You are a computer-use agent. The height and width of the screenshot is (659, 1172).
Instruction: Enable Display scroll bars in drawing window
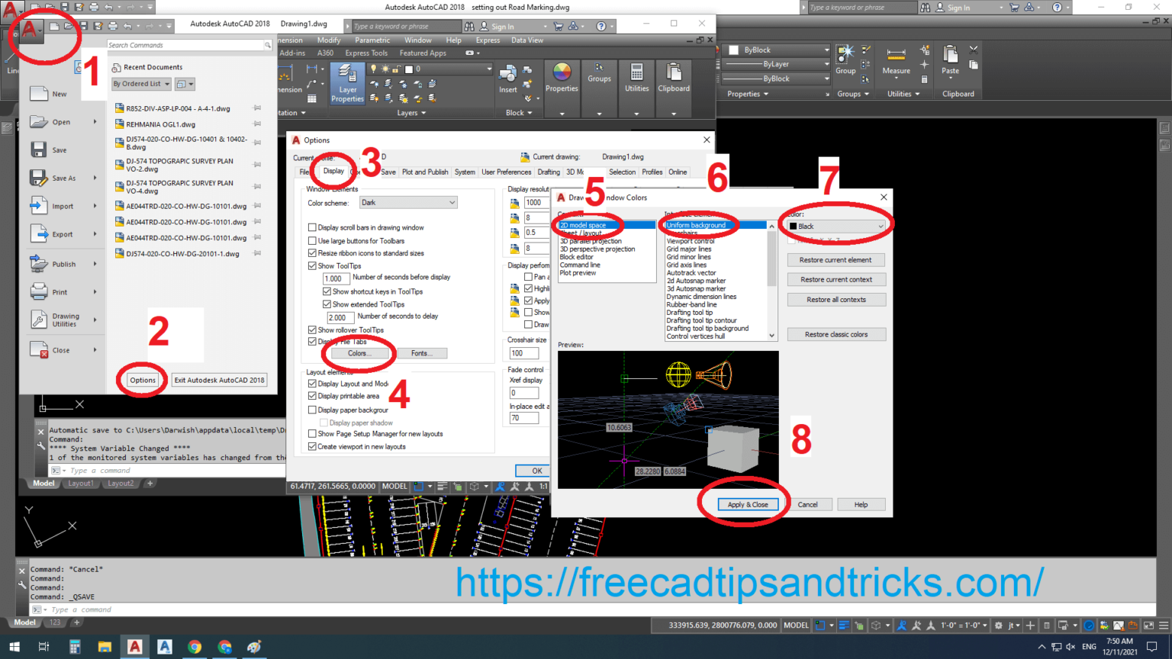coord(312,227)
